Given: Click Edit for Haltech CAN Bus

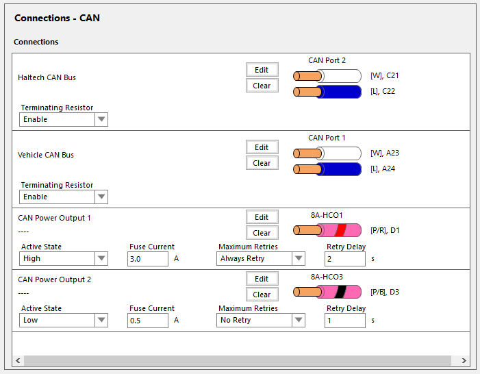Looking at the screenshot, I should [262, 70].
